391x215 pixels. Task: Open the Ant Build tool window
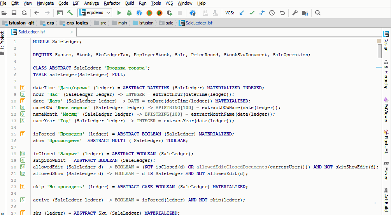(386, 199)
